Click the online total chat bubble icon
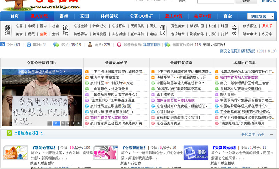Viewport: 279px width, 169px height. click(x=167, y=45)
